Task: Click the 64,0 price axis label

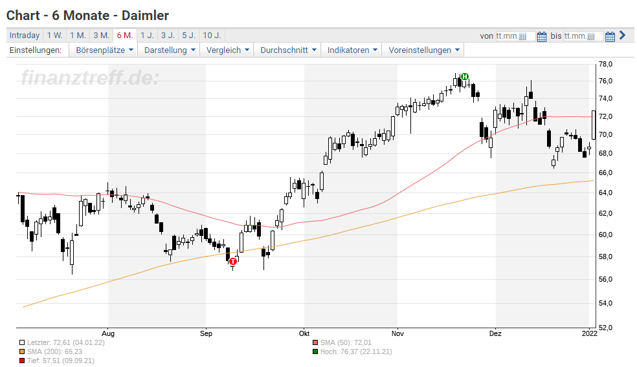Action: pos(605,193)
